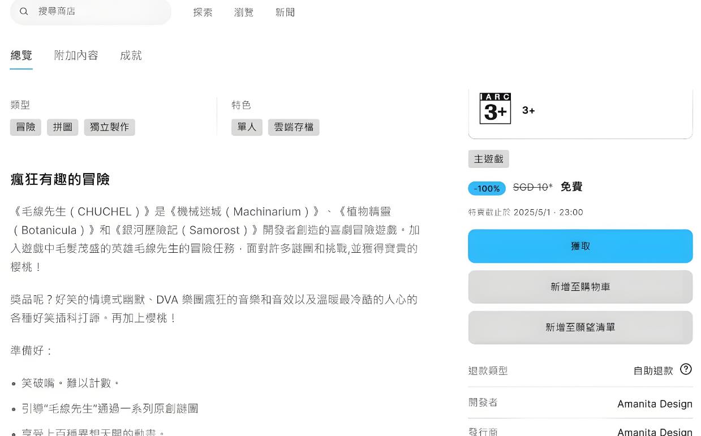The image size is (701, 436).
Task: Select the 拼圖 genre tag
Action: pyautogui.click(x=62, y=127)
